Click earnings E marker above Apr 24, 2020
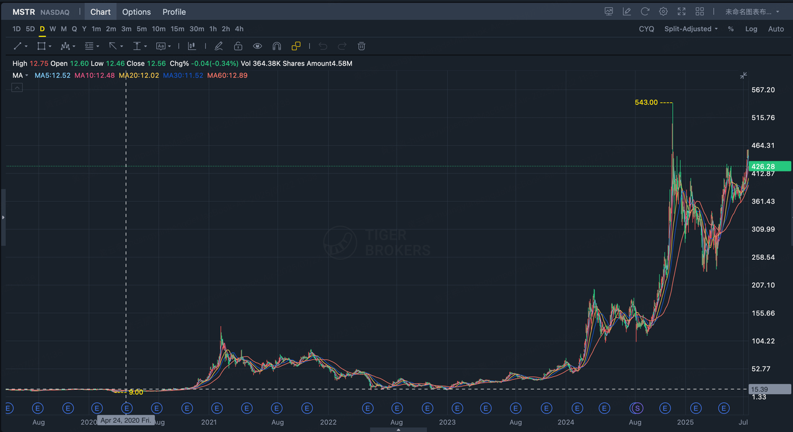Image resolution: width=793 pixels, height=432 pixels. [x=127, y=408]
